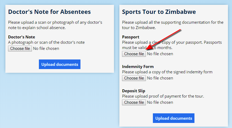Select the Indemnity Form field label
Image resolution: width=232 pixels, height=128 pixels.
pos(138,67)
